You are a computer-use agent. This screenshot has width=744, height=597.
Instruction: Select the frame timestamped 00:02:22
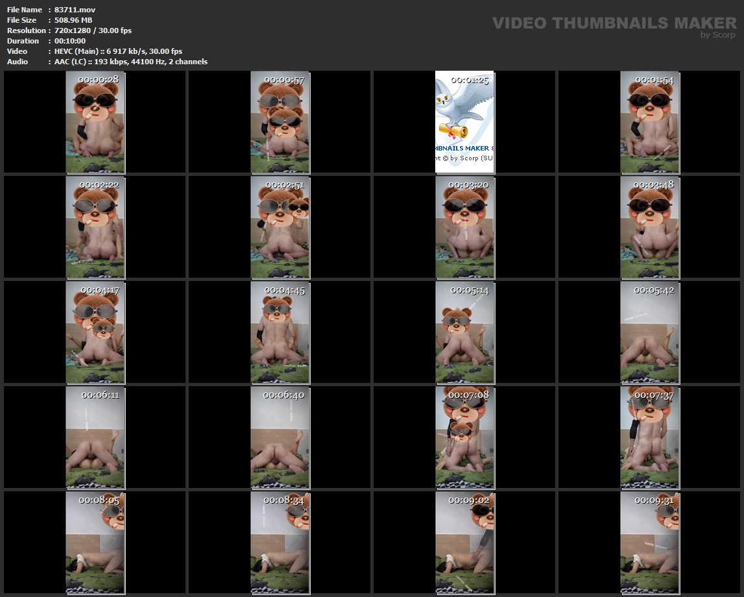[95, 227]
